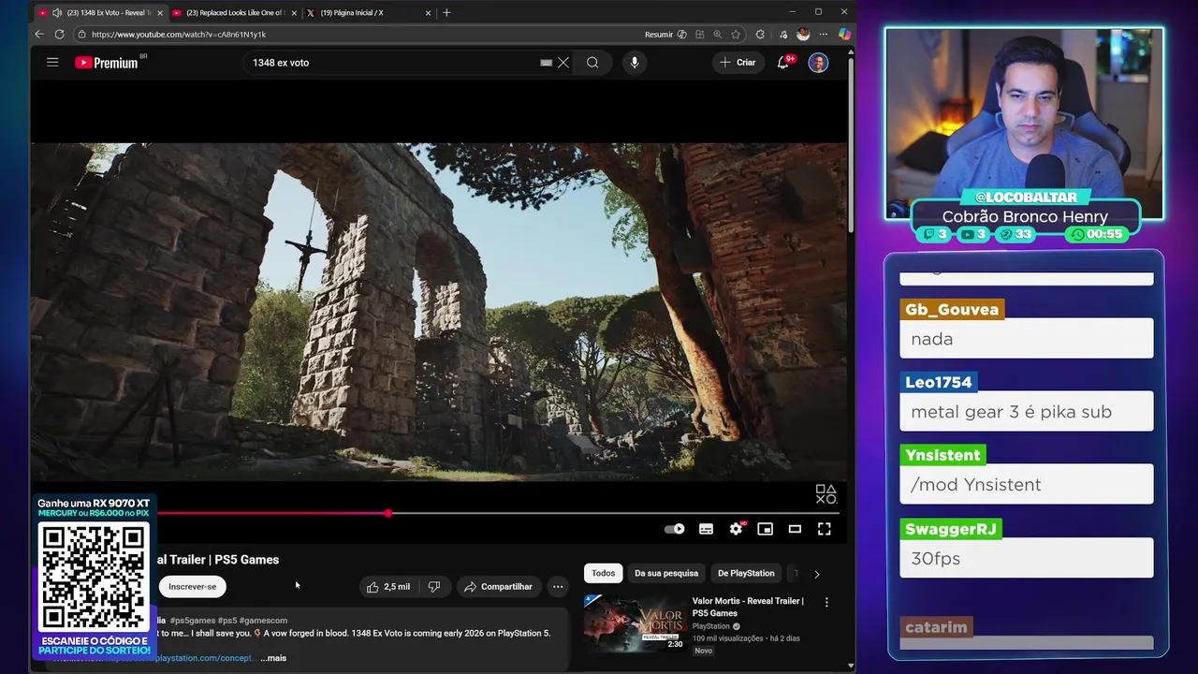This screenshot has width=1198, height=674.
Task: Go back using the browser back arrow
Action: pos(39,34)
